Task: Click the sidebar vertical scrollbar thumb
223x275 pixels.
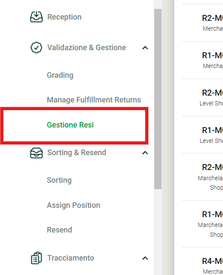Action: point(158,99)
